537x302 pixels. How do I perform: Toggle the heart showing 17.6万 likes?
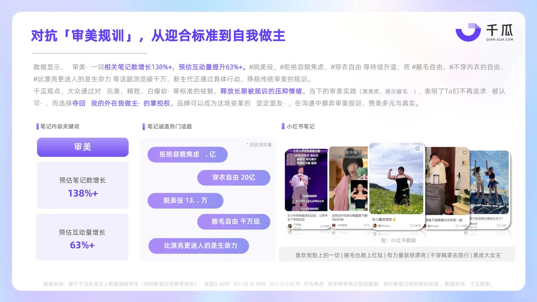457,225
